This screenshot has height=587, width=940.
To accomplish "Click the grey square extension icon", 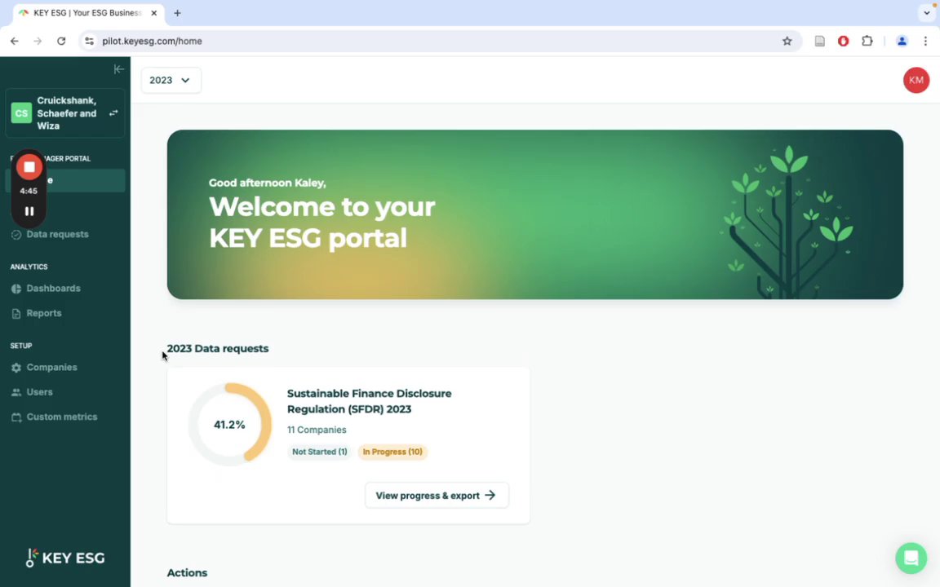I will click(819, 41).
